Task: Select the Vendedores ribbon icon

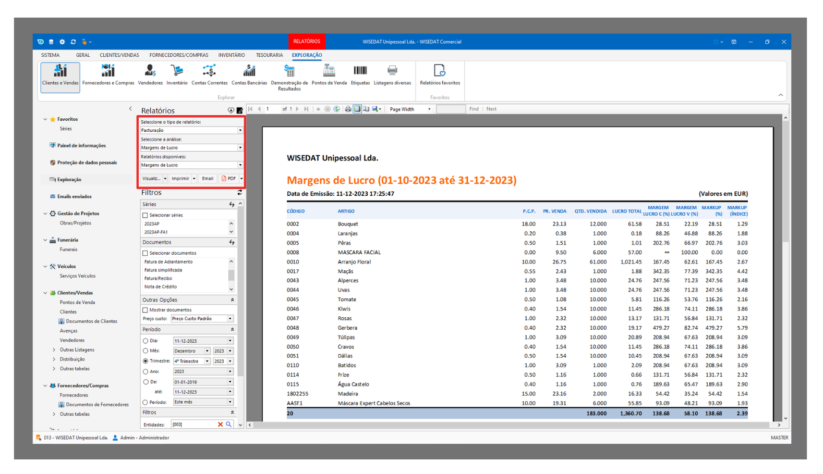Action: [x=150, y=74]
